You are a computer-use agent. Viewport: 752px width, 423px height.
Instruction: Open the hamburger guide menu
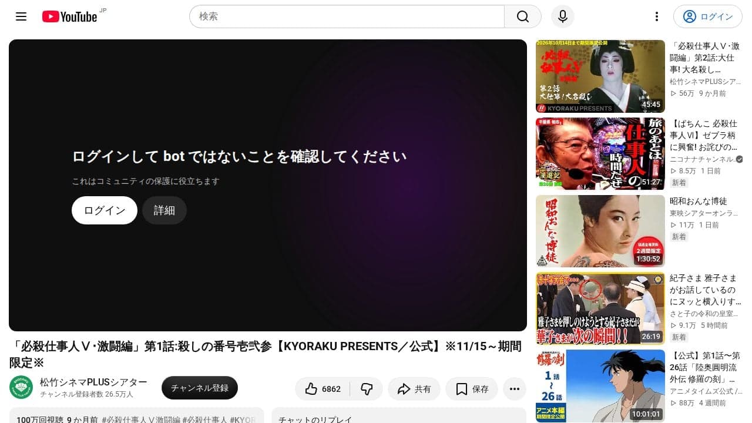coord(21,16)
